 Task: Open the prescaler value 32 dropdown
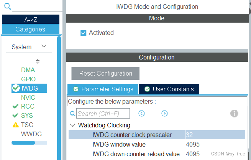(x=215, y=135)
